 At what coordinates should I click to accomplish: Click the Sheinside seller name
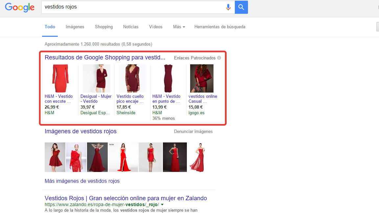[126, 113]
